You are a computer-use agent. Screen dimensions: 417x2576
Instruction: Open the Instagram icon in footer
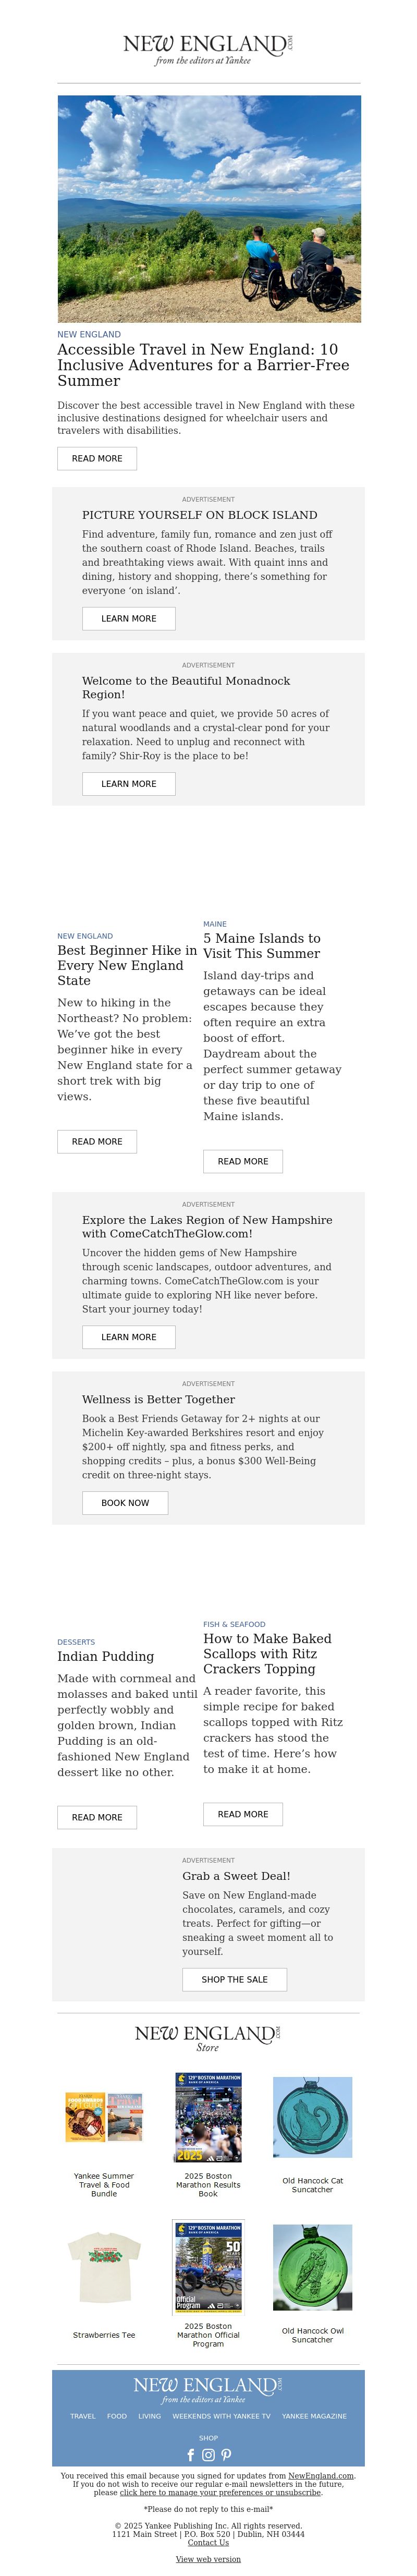tap(208, 2454)
